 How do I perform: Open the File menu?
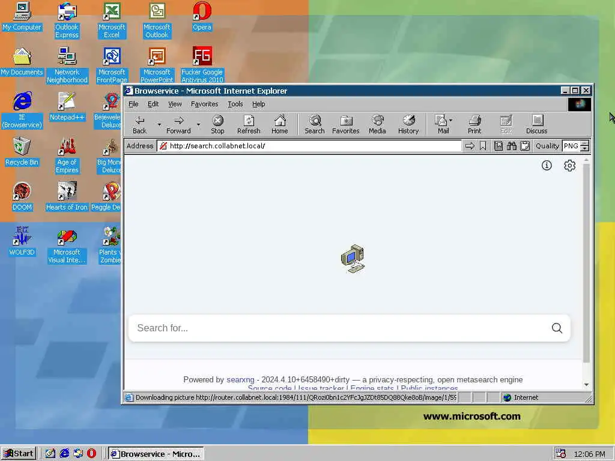(133, 104)
